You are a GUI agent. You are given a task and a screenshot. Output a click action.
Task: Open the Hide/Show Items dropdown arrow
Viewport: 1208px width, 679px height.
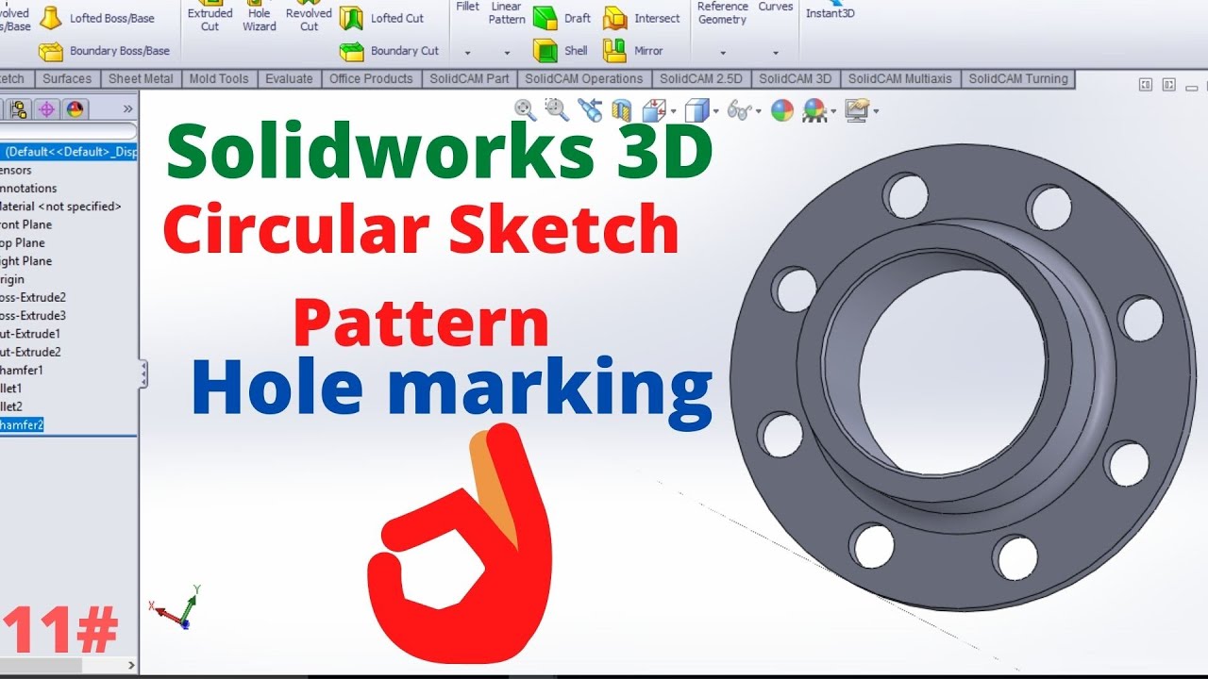pyautogui.click(x=759, y=111)
